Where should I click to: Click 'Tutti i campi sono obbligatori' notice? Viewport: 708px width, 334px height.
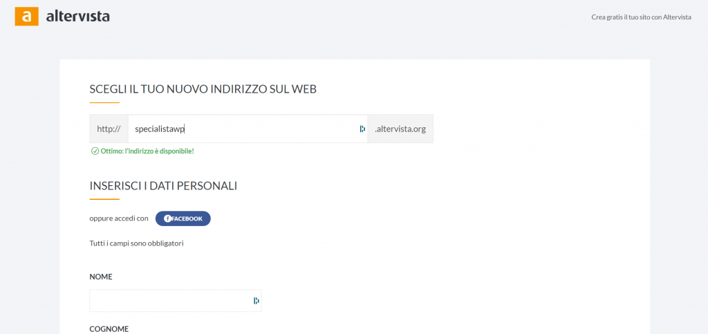pos(136,243)
